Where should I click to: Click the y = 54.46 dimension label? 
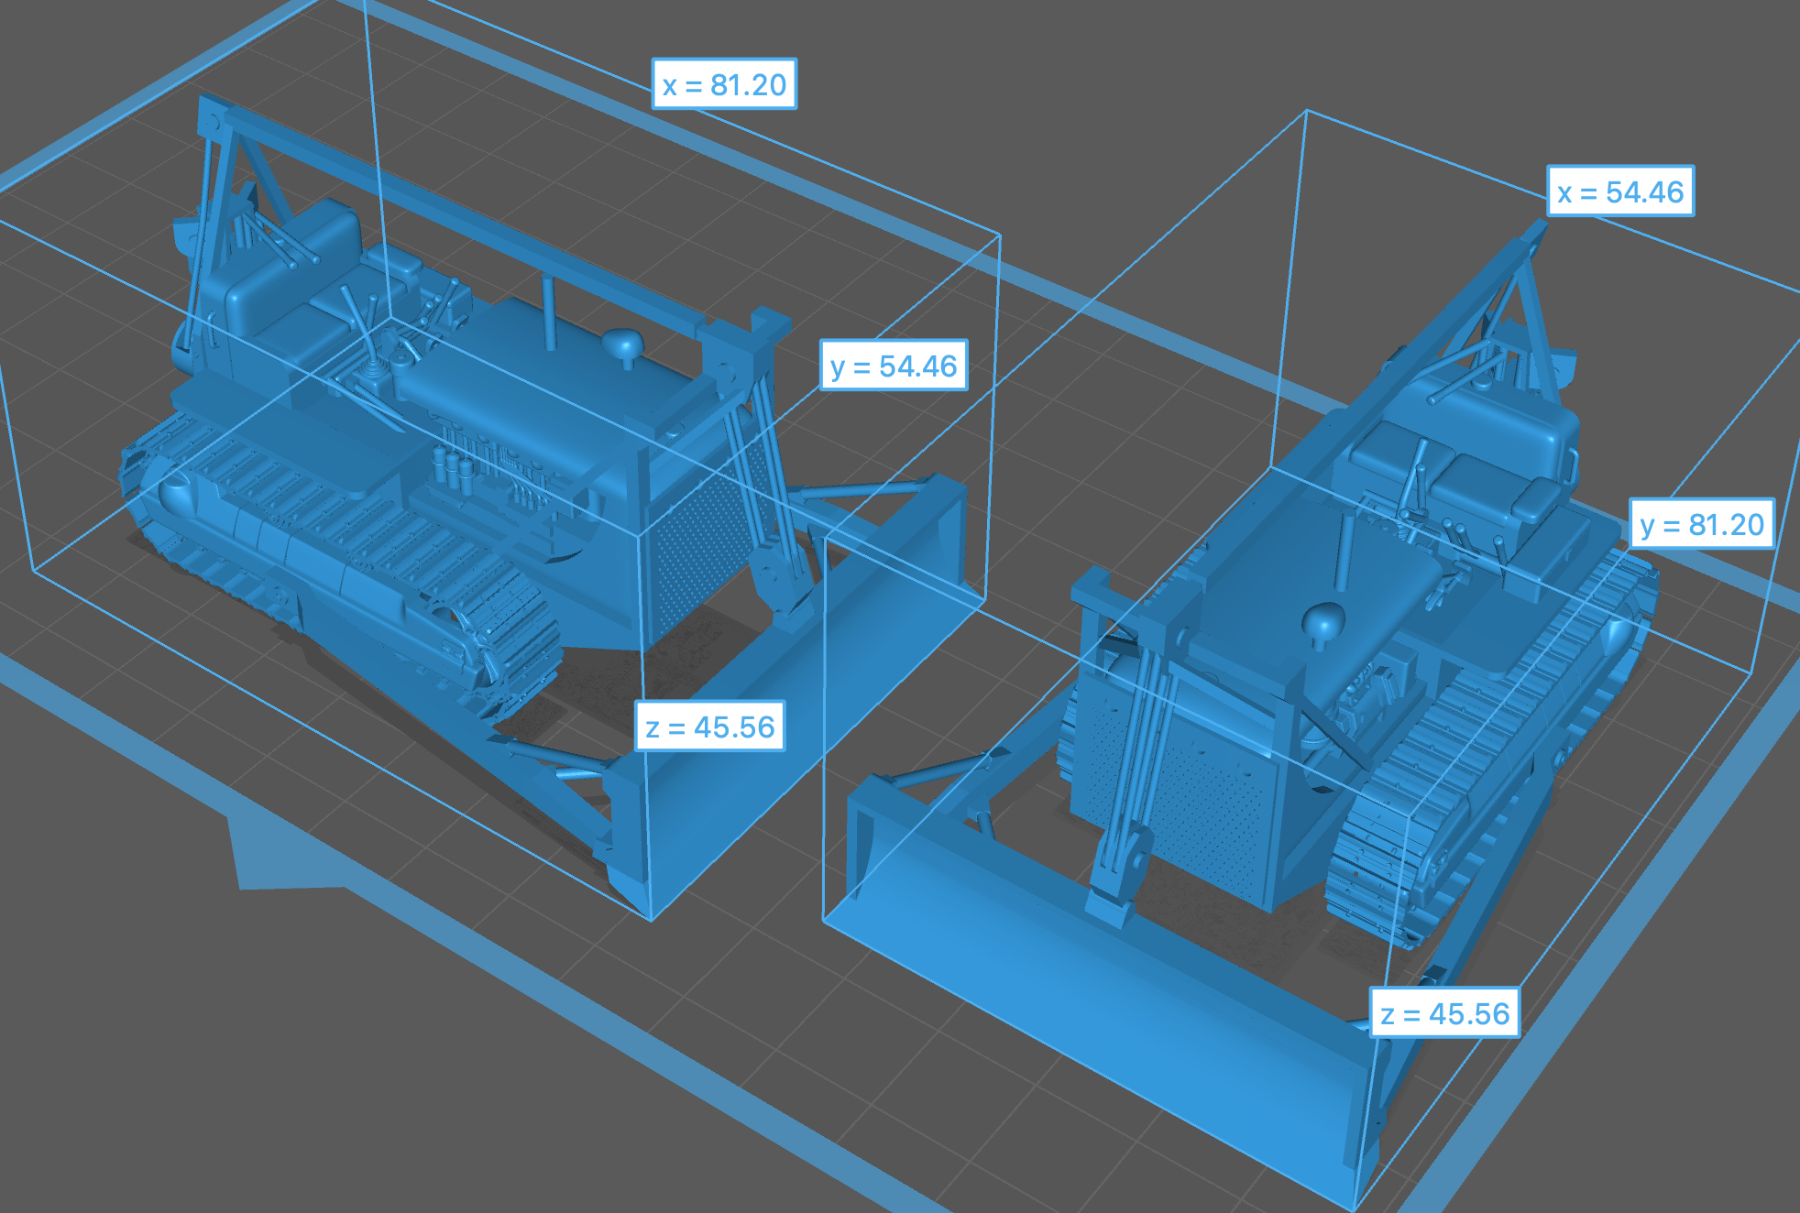coord(893,366)
